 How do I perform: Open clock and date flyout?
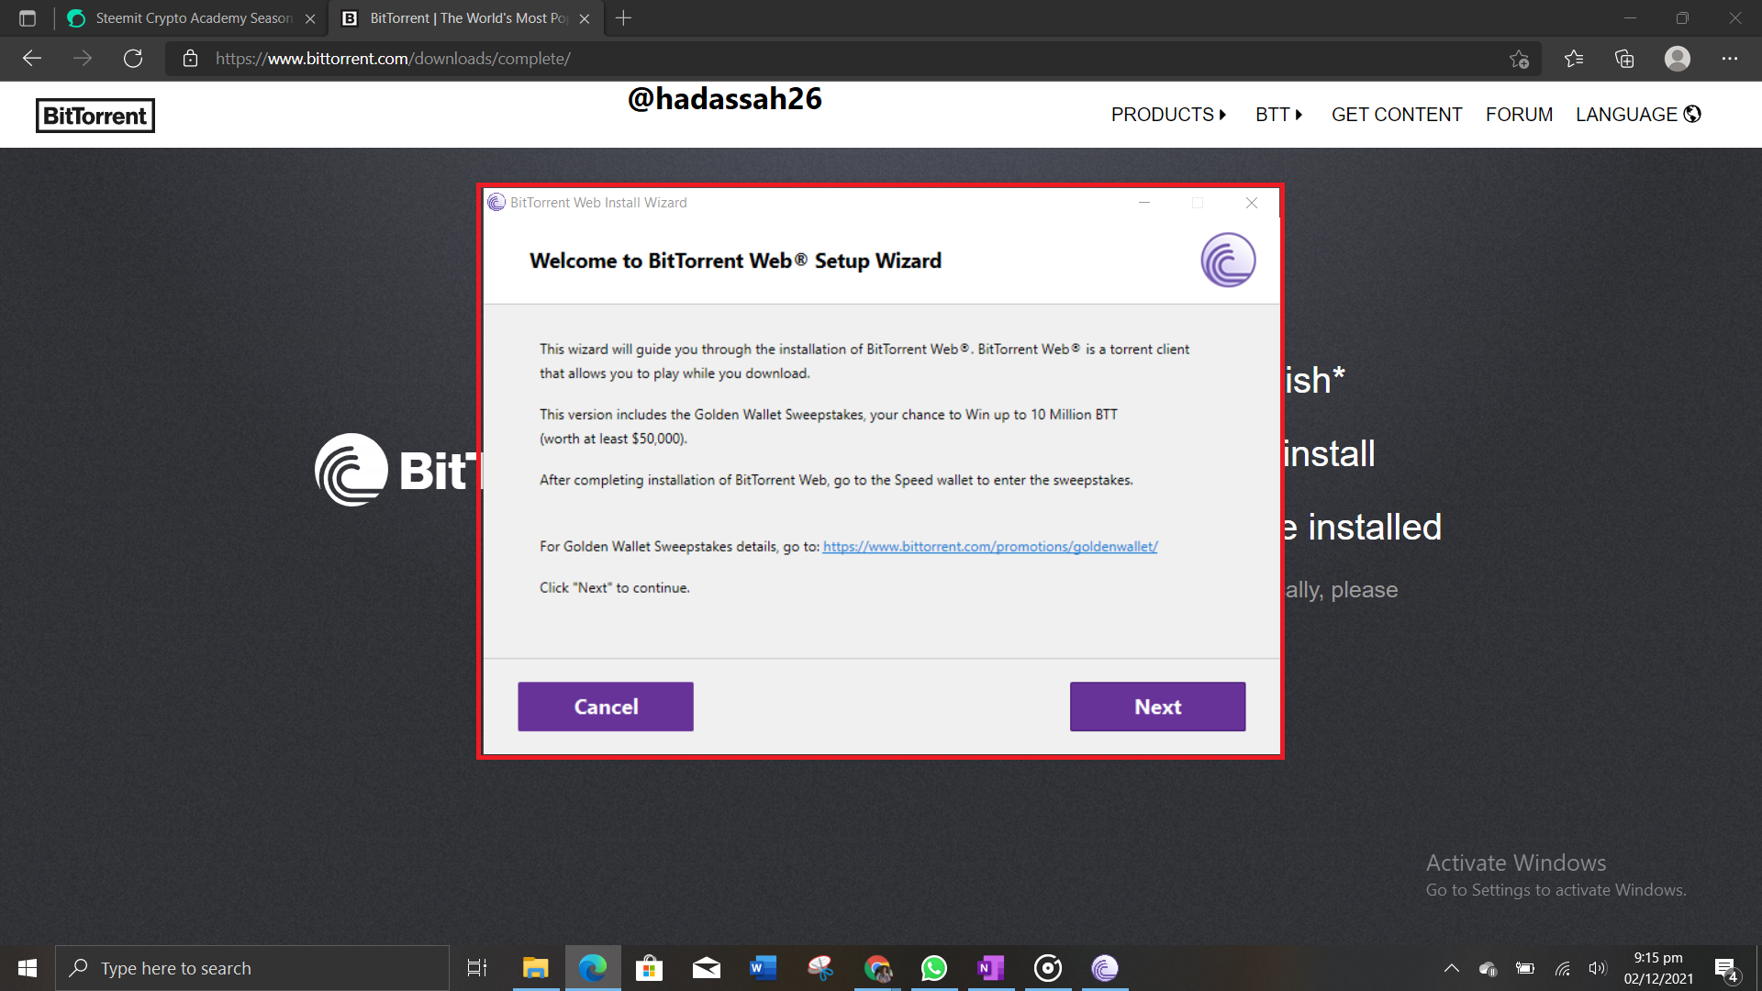(1658, 968)
